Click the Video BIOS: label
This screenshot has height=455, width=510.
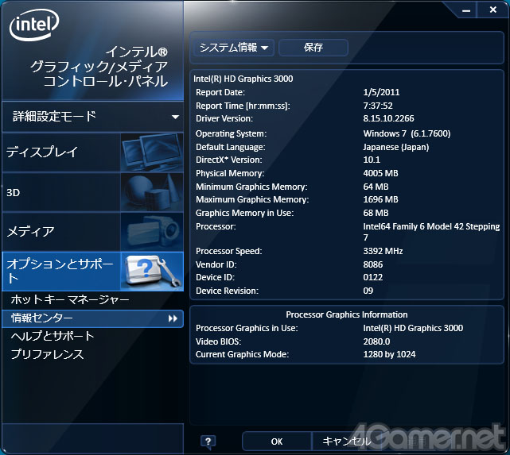[x=218, y=341]
